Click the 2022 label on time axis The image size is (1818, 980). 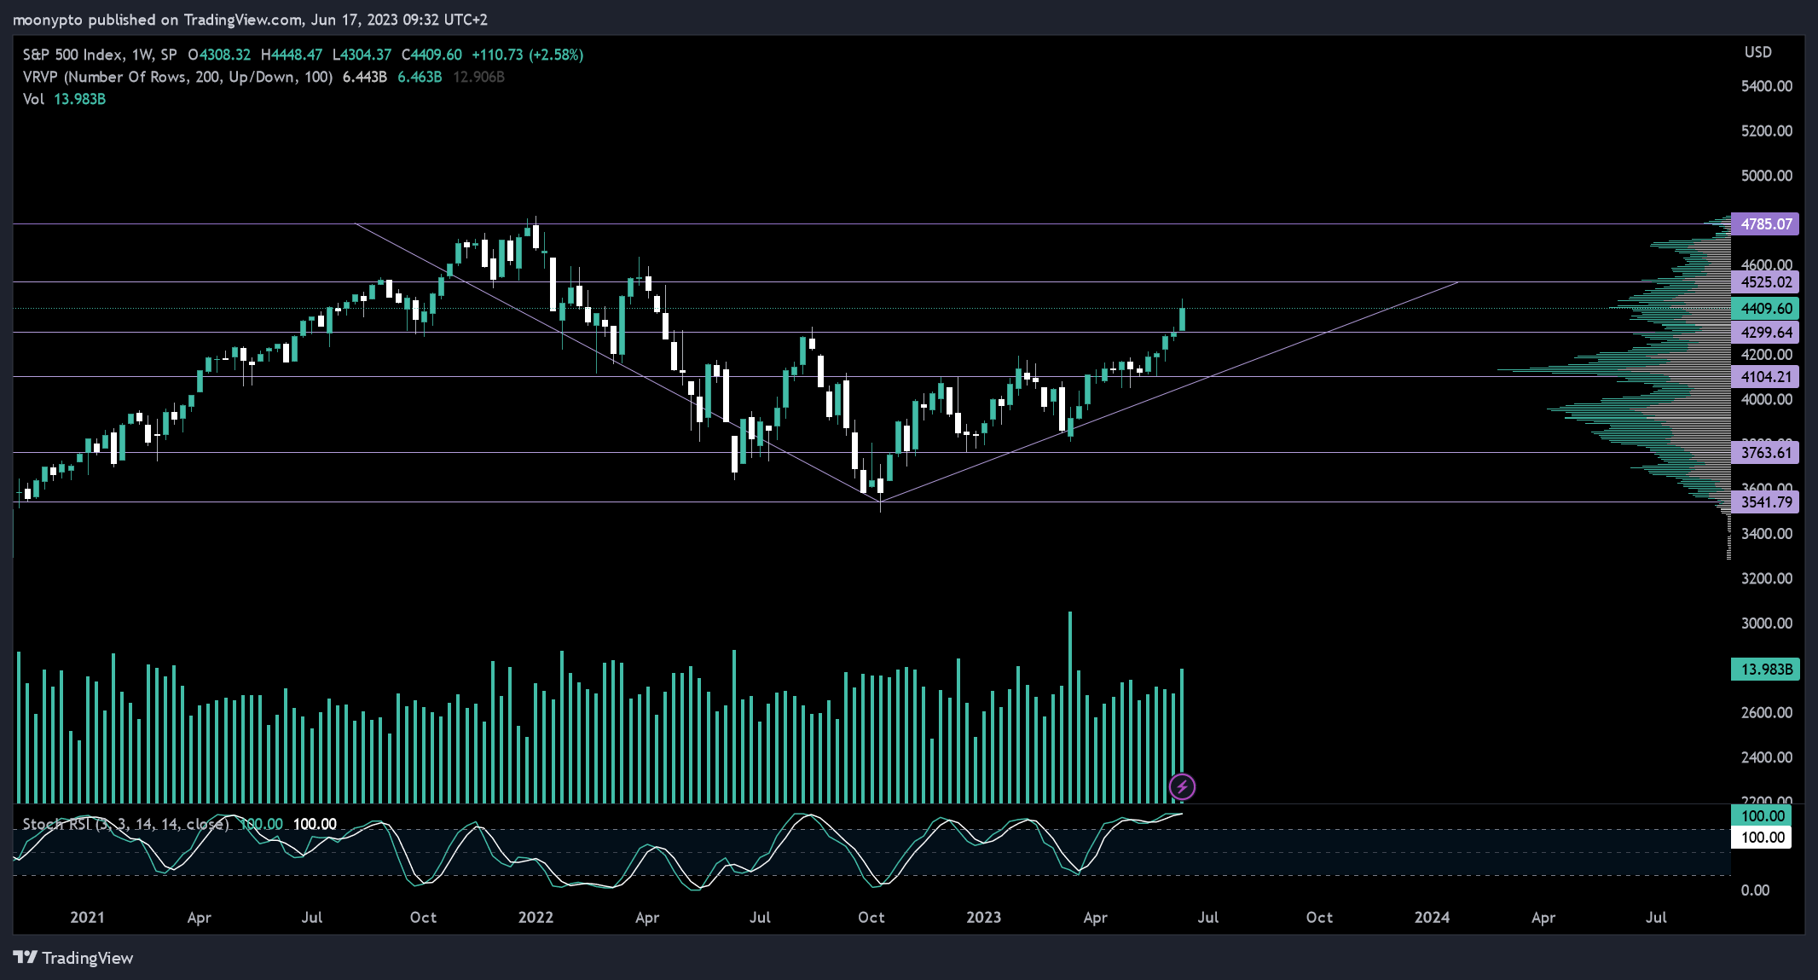point(536,918)
